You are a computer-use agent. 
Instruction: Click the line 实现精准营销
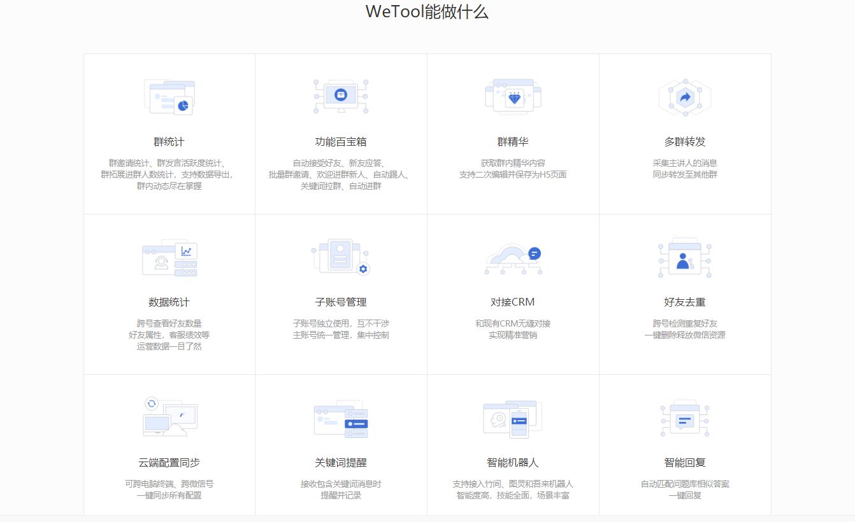pos(513,335)
